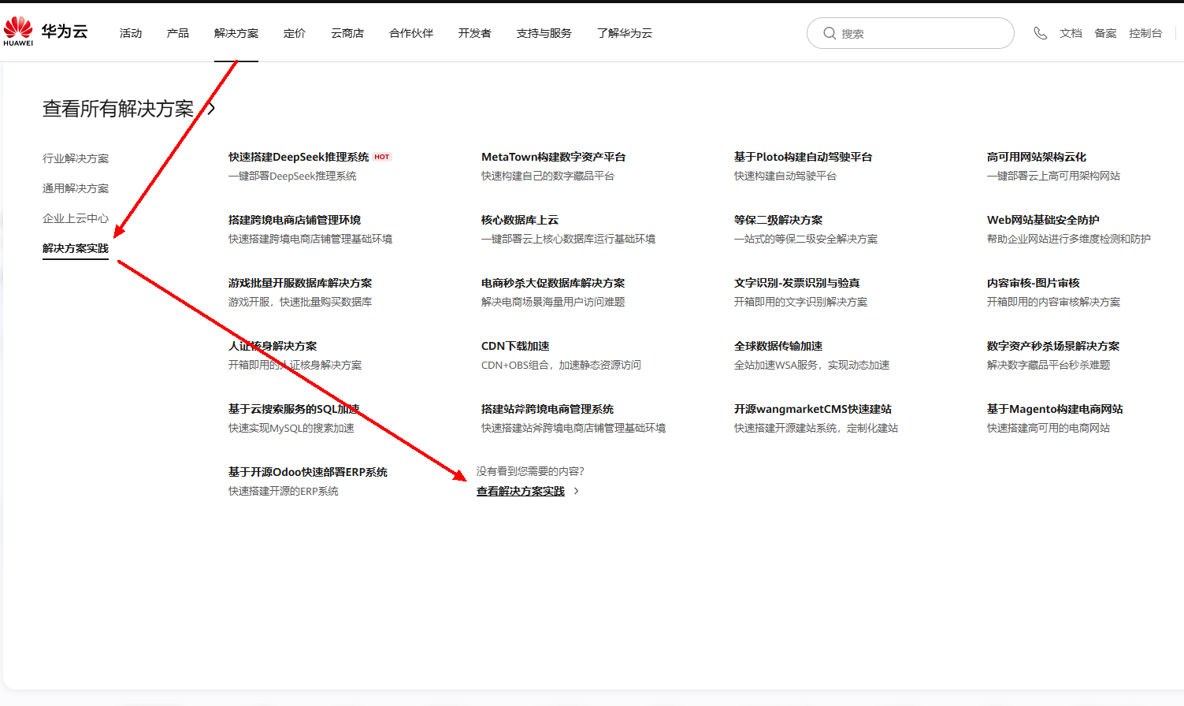Click the 查看解决方案实践 link
Screen dimensions: 1184x706
[x=521, y=491]
